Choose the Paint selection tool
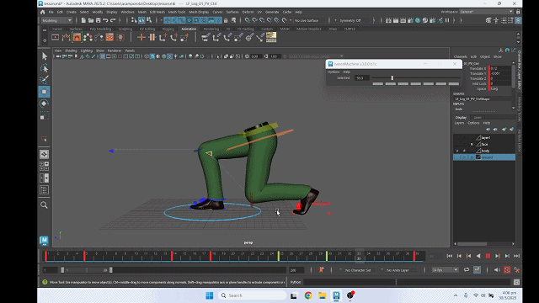The image size is (539, 303). pos(44,80)
